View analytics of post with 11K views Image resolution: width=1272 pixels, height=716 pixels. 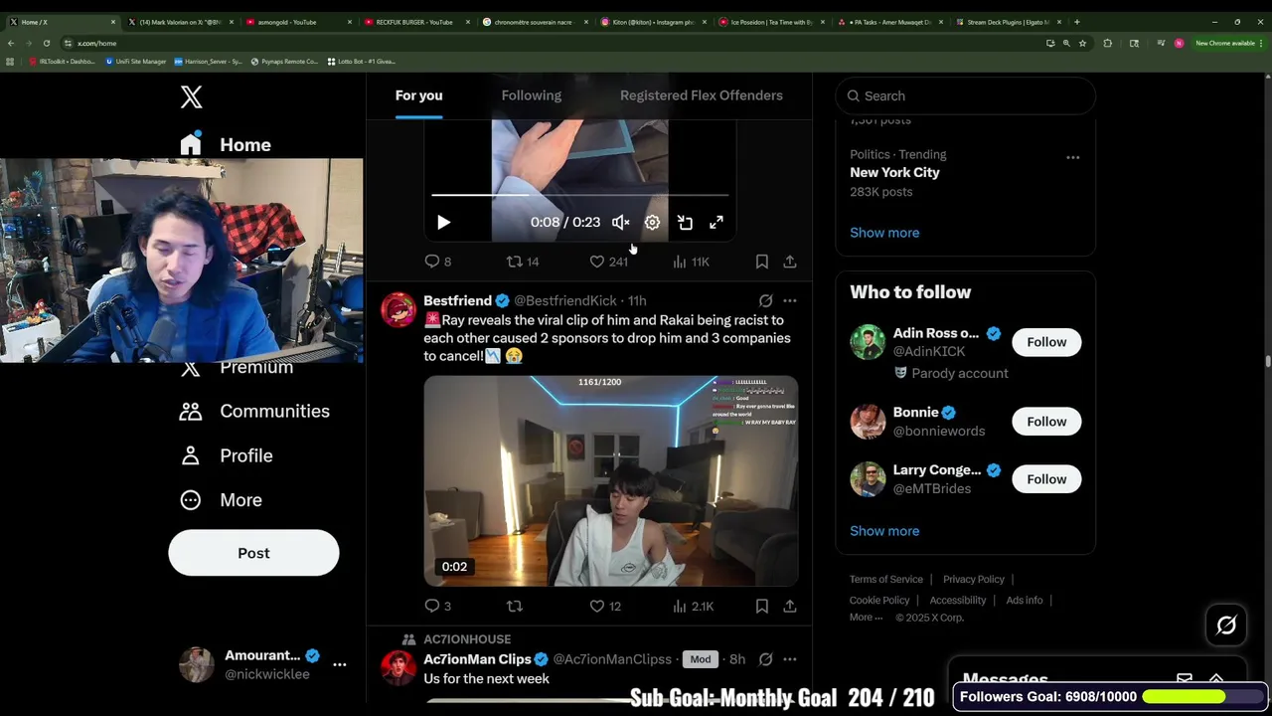coord(691,262)
